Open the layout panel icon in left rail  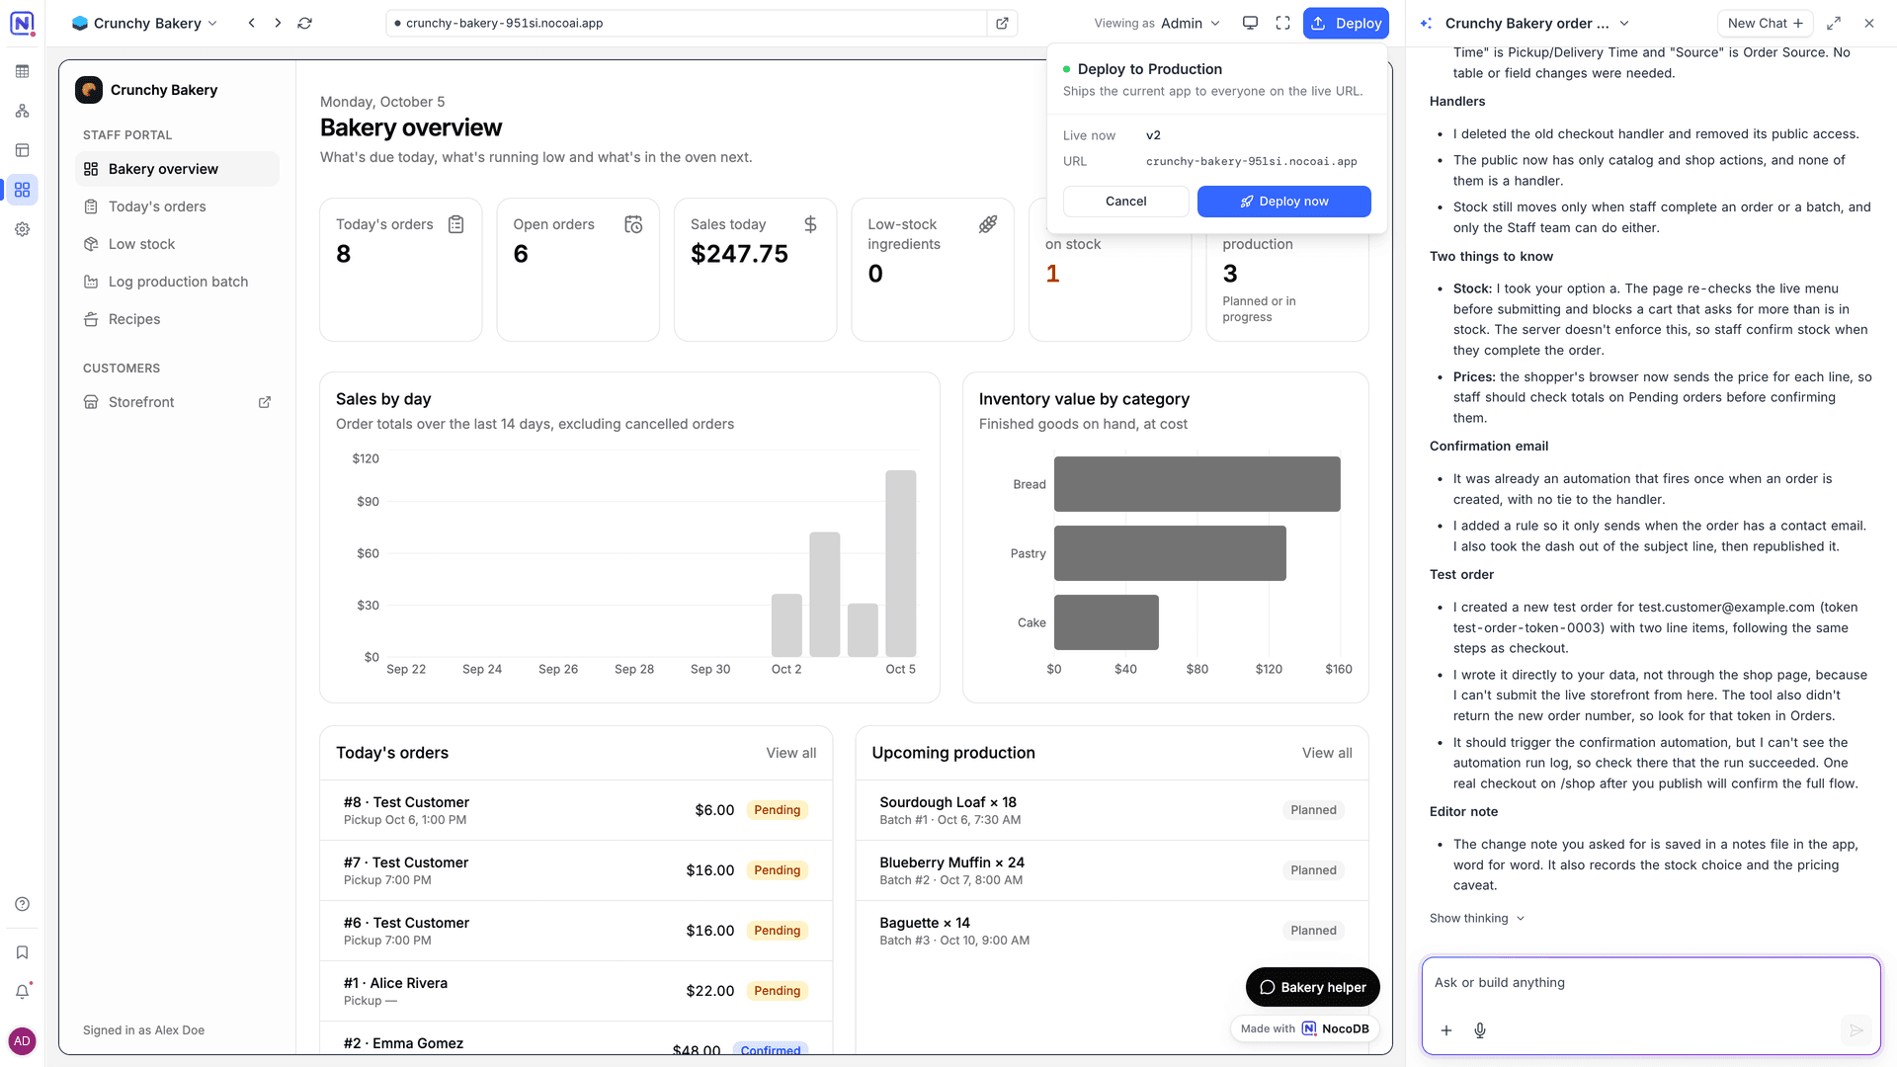pyautogui.click(x=22, y=150)
